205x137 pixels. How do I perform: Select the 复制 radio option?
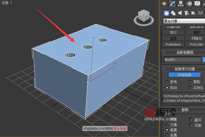190,81
